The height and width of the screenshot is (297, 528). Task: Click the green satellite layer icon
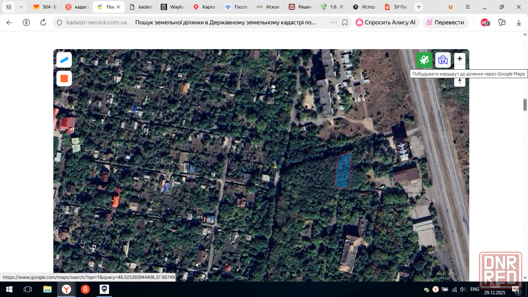pyautogui.click(x=424, y=60)
